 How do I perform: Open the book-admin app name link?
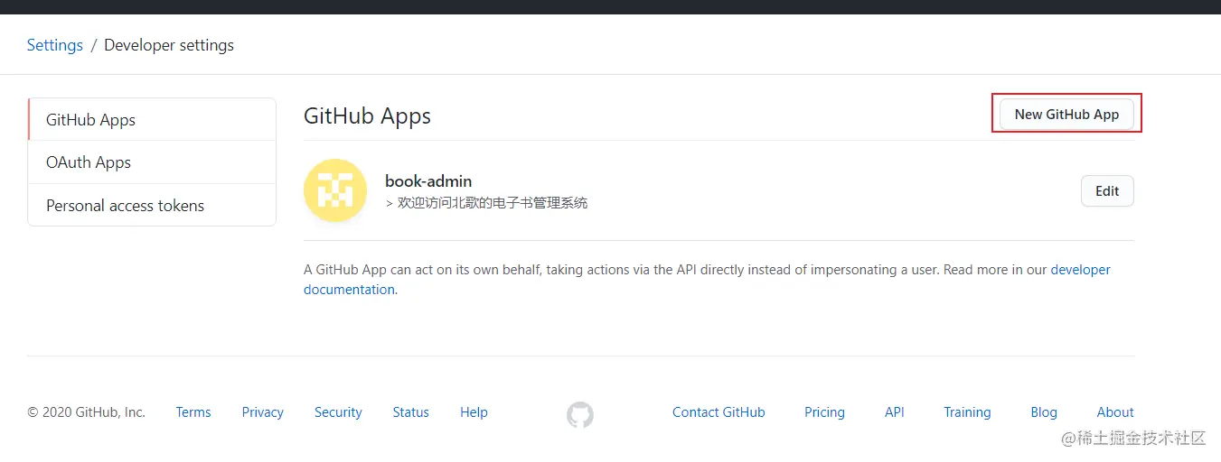[x=428, y=181]
